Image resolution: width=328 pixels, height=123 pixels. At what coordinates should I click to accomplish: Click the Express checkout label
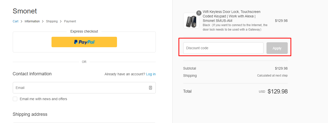84,31
